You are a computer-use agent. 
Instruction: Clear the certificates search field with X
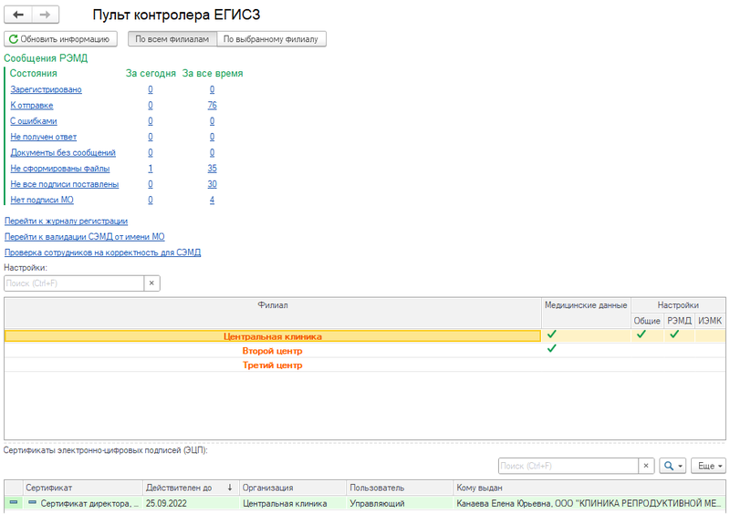[x=646, y=466]
